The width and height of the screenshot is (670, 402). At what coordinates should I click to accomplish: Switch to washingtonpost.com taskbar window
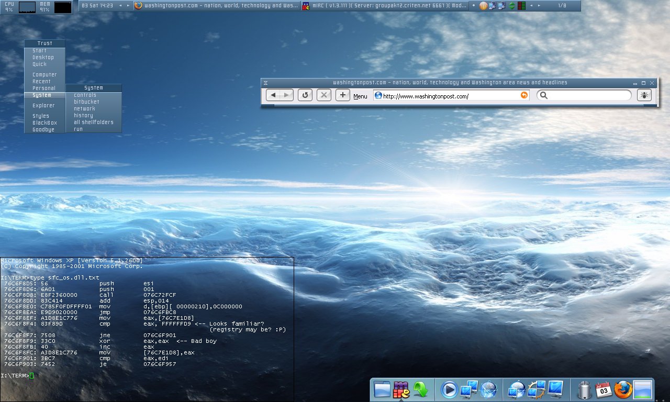click(x=216, y=6)
